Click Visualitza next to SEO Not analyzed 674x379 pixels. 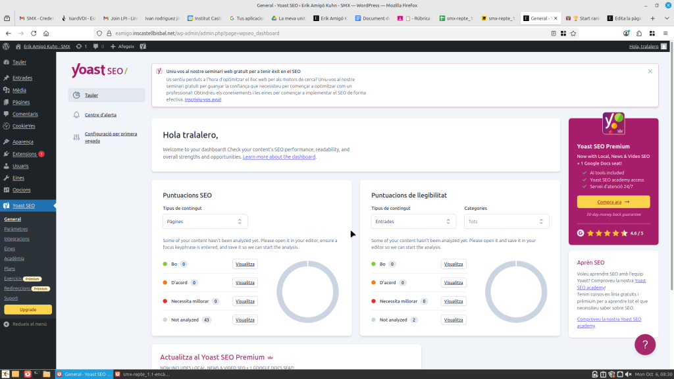click(245, 320)
